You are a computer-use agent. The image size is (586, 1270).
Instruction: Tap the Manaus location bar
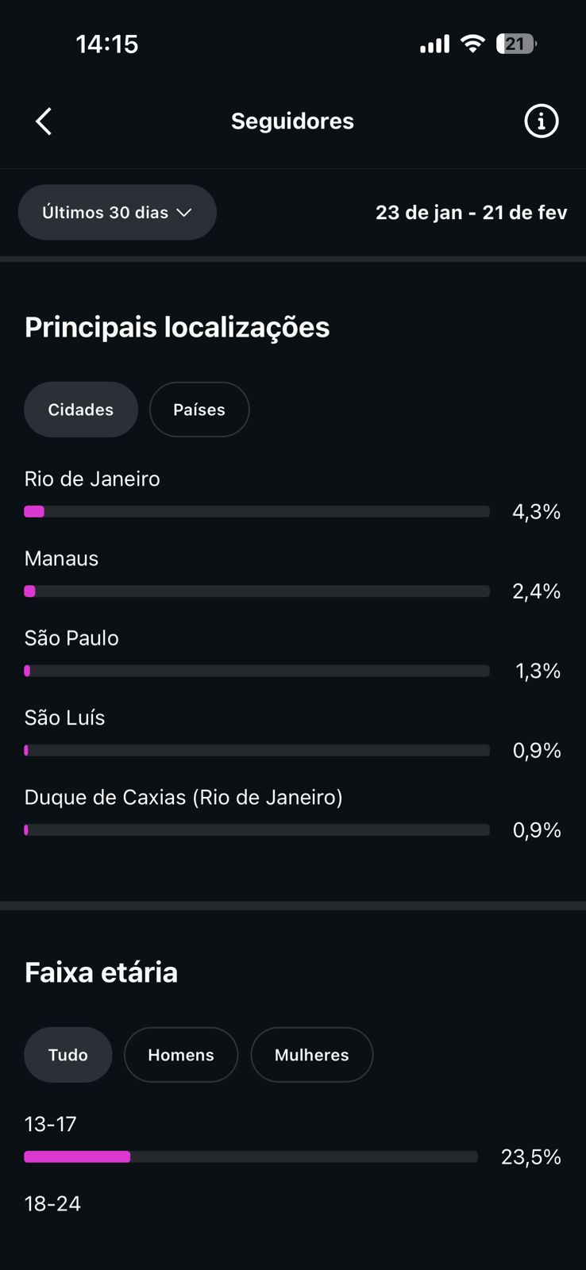coord(256,591)
